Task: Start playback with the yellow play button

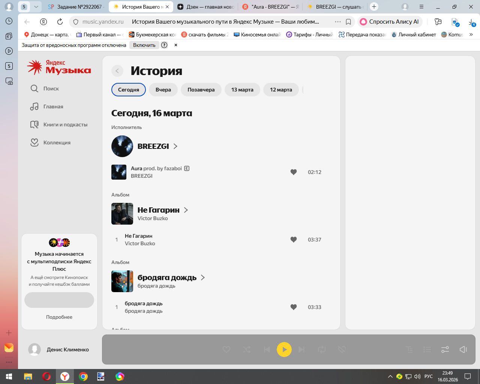Action: 284,349
